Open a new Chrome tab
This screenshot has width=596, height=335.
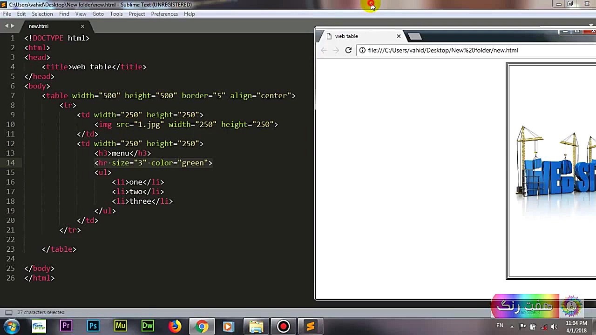click(414, 36)
